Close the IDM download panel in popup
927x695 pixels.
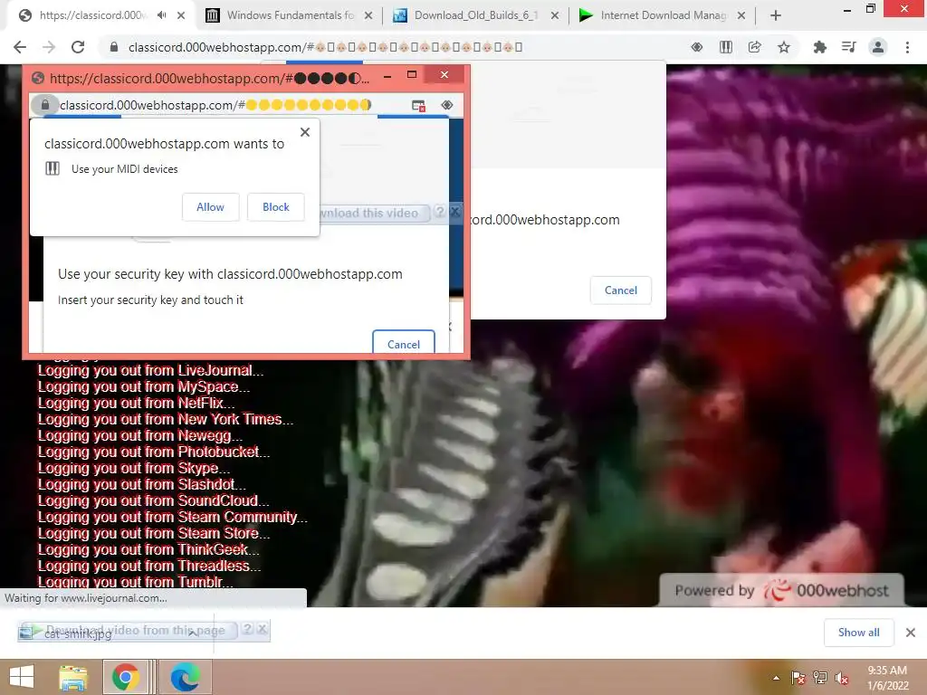454,212
